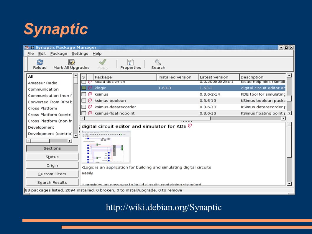312x234 pixels.
Task: Select the ksimus-boolean package name
Action: pos(110,101)
